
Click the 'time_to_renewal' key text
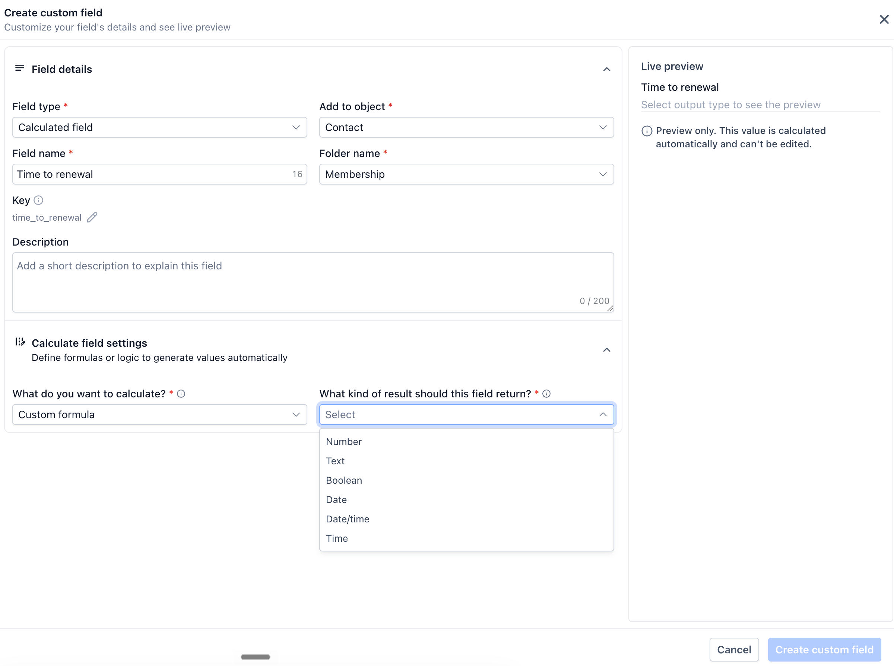pyautogui.click(x=47, y=218)
